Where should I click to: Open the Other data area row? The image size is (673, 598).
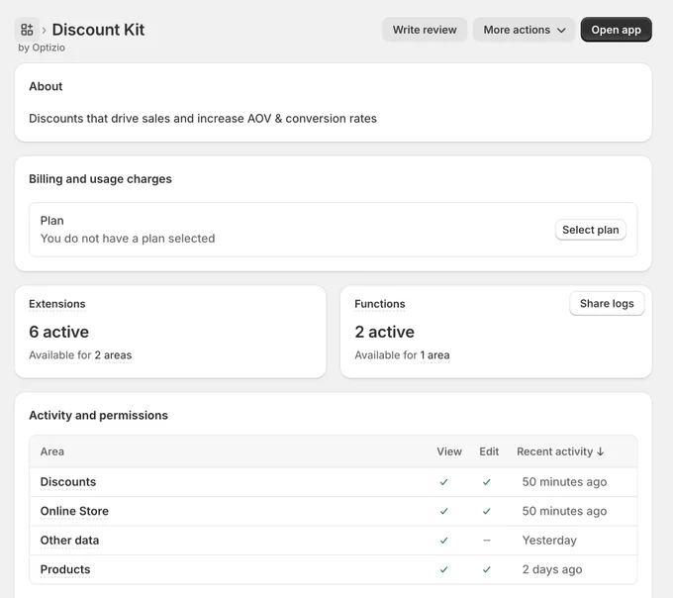click(x=334, y=541)
